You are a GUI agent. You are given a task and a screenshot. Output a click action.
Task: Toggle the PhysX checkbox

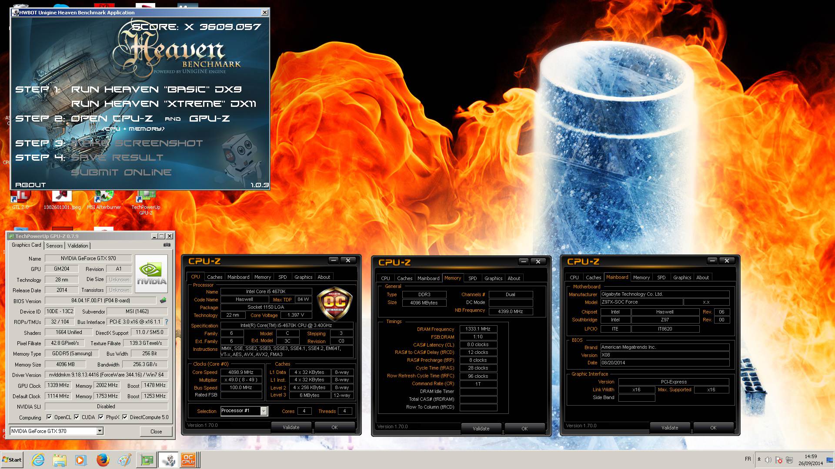click(x=101, y=417)
